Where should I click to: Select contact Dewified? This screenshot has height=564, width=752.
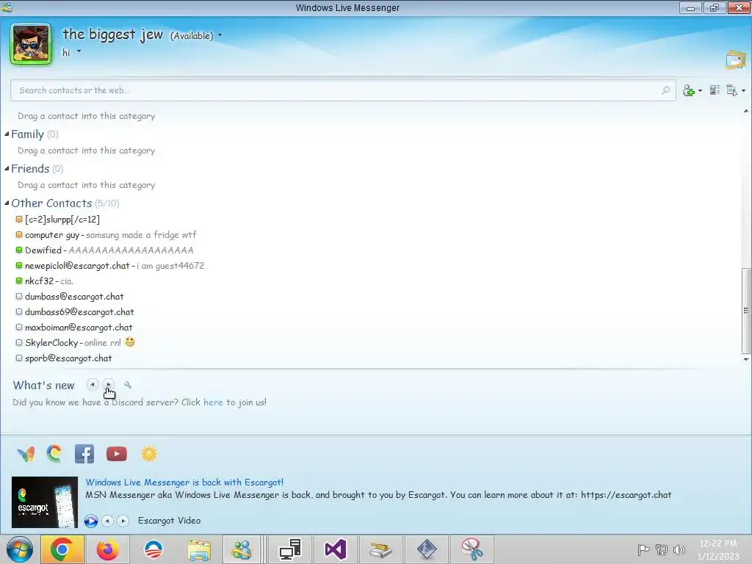pyautogui.click(x=43, y=250)
